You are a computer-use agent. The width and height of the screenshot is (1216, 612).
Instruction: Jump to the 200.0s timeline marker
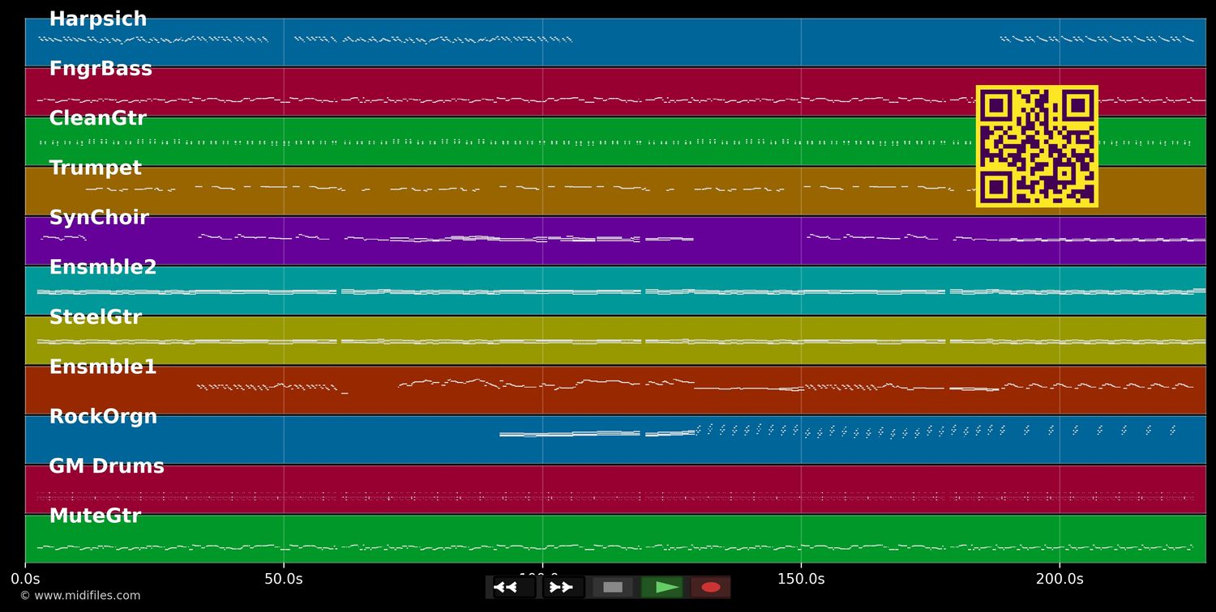tap(1060, 579)
